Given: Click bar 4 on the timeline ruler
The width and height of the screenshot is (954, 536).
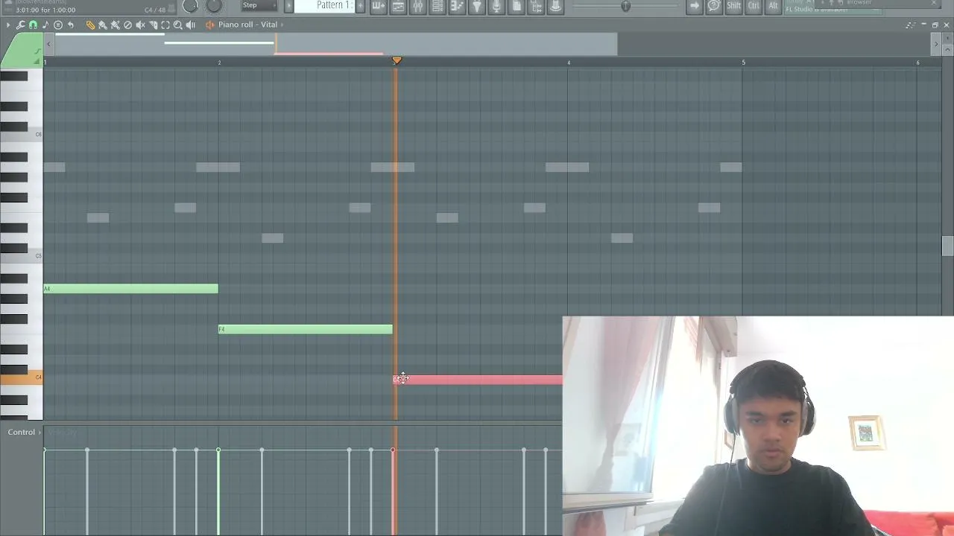Looking at the screenshot, I should [x=569, y=63].
